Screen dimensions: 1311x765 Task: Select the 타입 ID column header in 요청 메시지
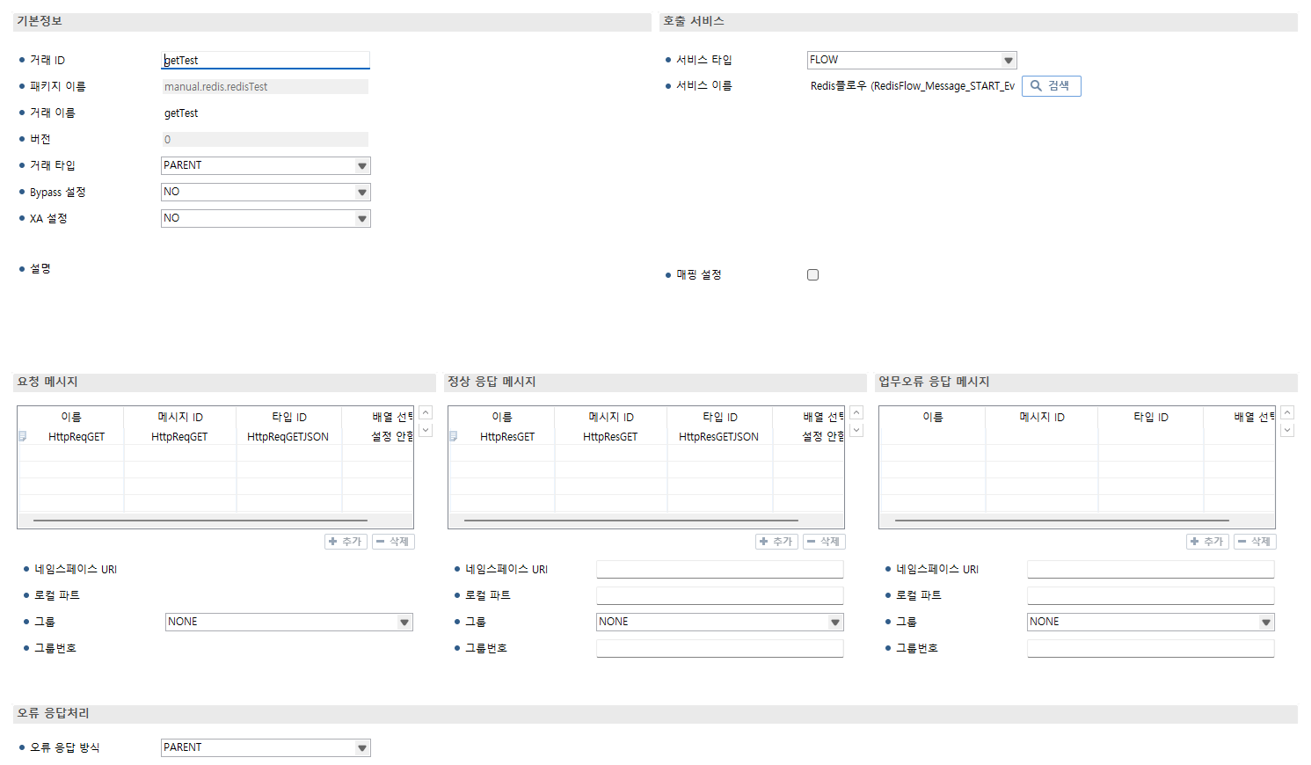click(289, 417)
